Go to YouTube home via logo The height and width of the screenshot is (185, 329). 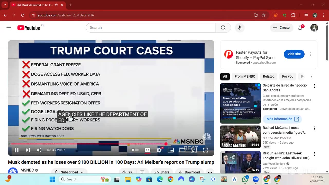[29, 28]
